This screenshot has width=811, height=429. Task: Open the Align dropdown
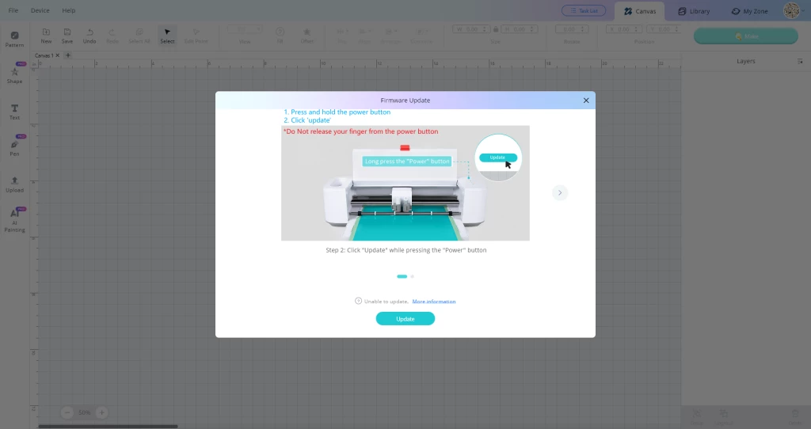[x=364, y=36]
